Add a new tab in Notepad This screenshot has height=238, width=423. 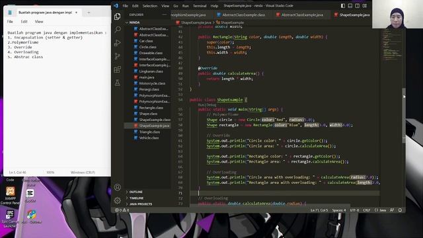pyautogui.click(x=89, y=13)
